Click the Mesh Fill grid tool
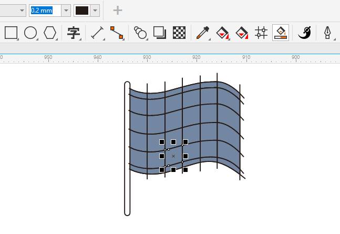Image resolution: width=340 pixels, height=234 pixels. 261,33
